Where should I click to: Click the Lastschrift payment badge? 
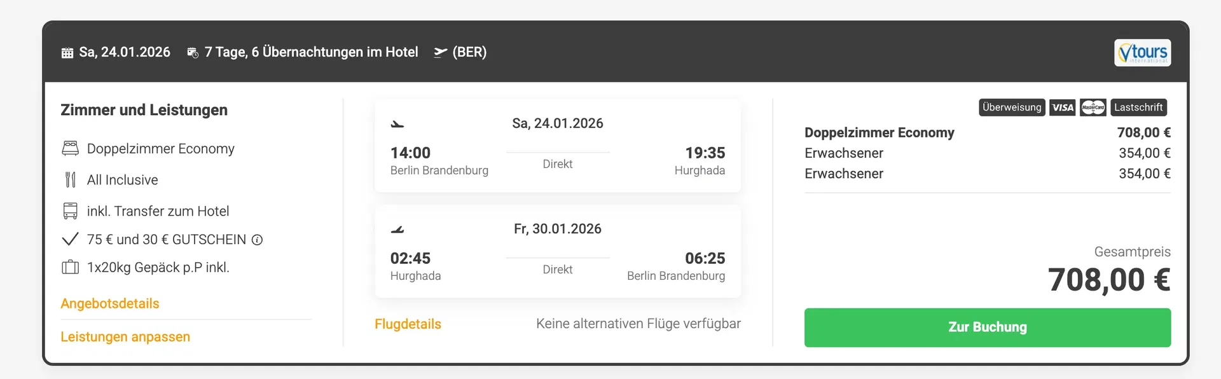pyautogui.click(x=1138, y=107)
